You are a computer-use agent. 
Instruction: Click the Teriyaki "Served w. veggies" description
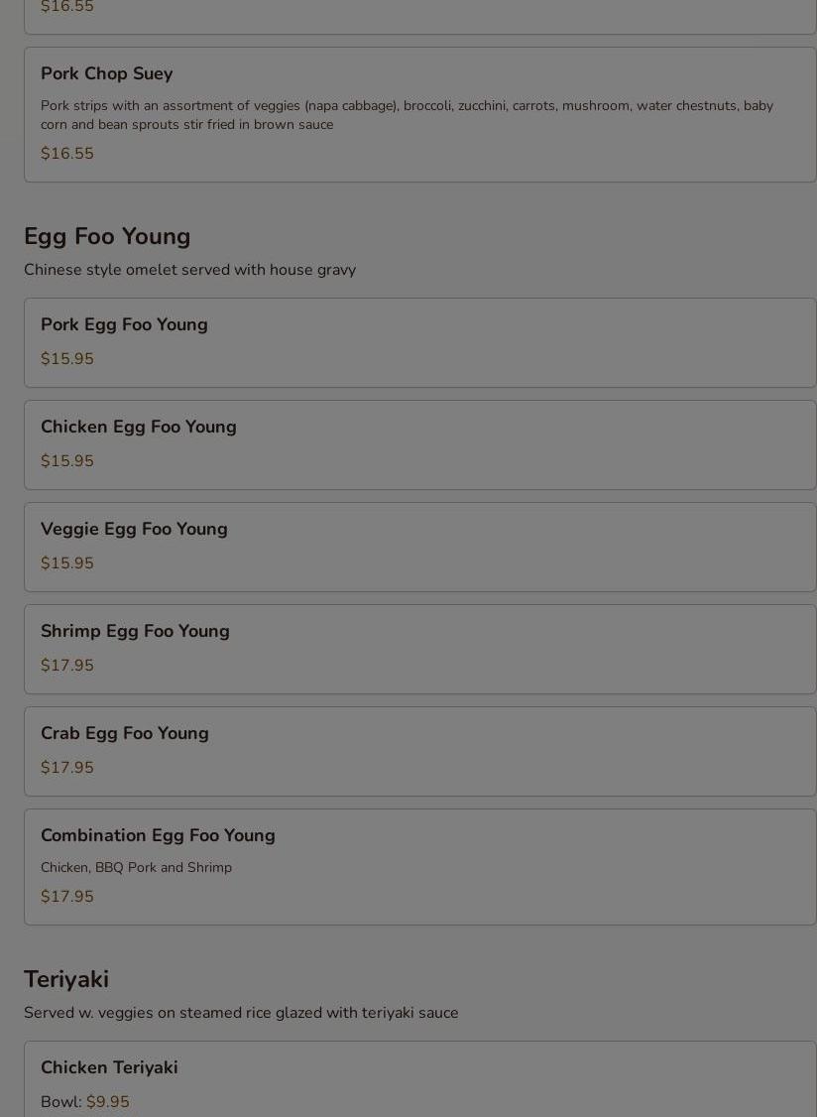(x=241, y=1013)
